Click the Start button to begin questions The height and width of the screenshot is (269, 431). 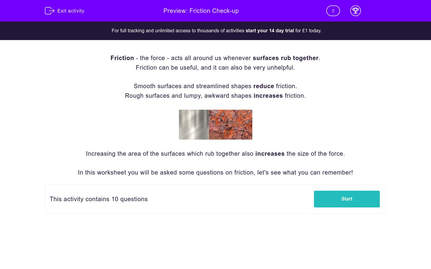coord(347,199)
